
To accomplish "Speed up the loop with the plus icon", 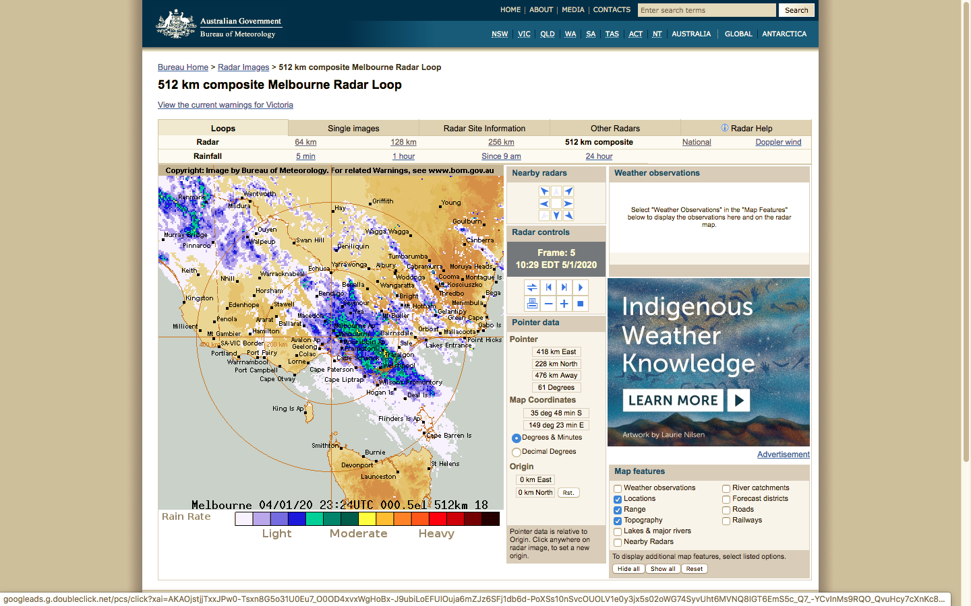I will click(x=564, y=304).
